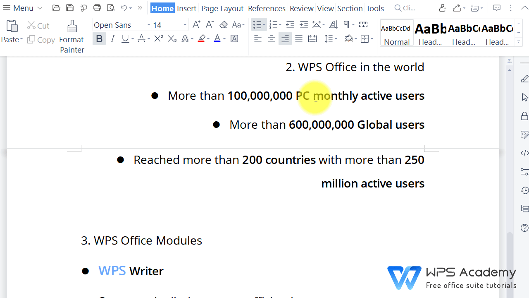Screen dimensions: 529x298
Task: Toggle Bold formatting off
Action: coord(99,38)
